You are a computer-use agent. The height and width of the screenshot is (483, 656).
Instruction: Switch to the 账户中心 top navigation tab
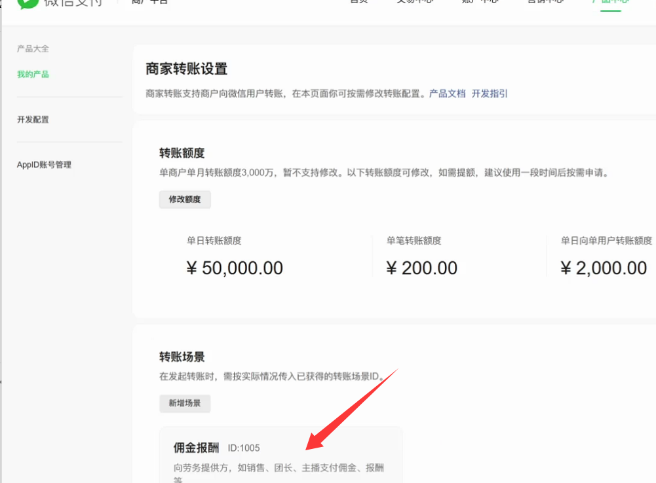pos(480,2)
